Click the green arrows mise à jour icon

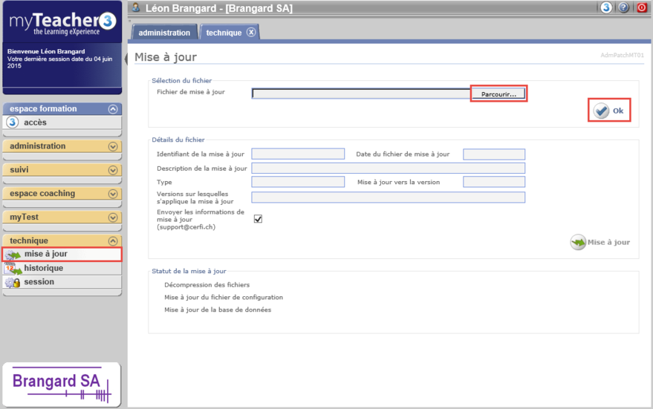(x=13, y=255)
